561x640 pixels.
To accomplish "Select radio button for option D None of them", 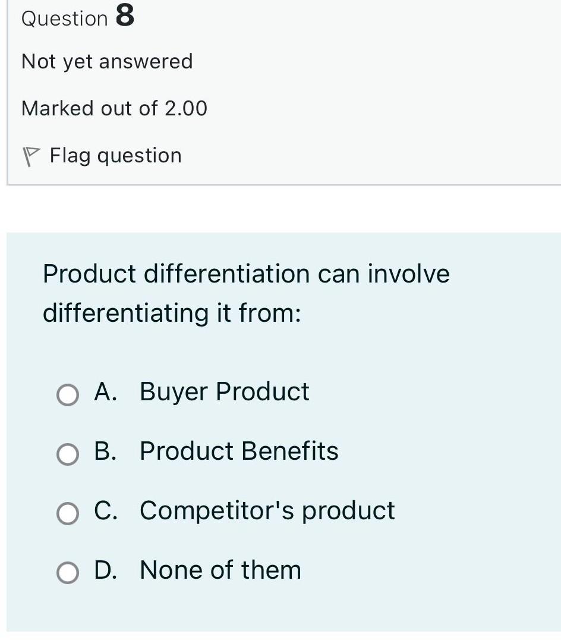I will [x=67, y=573].
